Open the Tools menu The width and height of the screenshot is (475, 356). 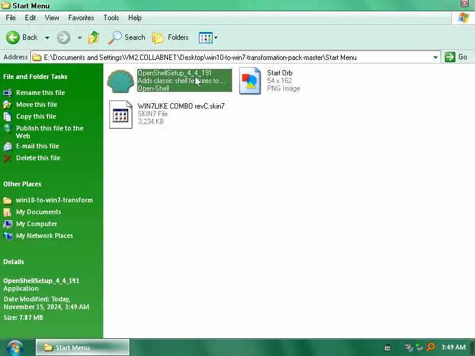click(111, 18)
